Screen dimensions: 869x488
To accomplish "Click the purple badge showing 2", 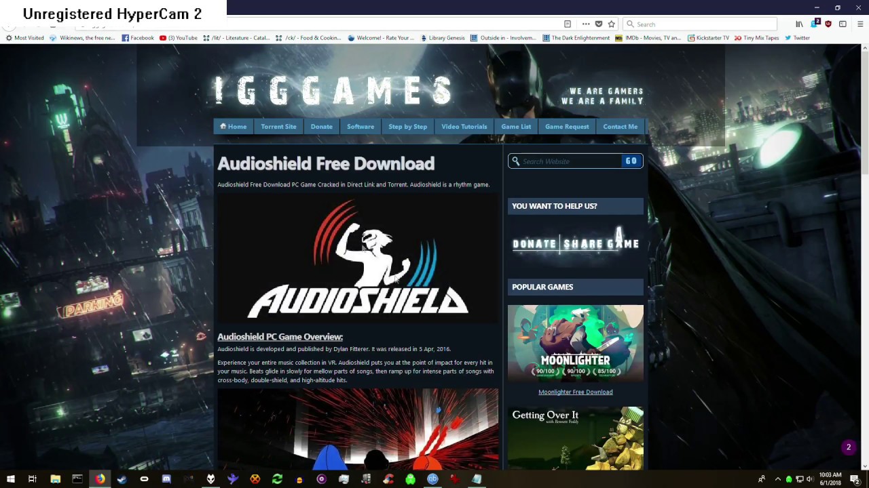I will click(x=849, y=447).
